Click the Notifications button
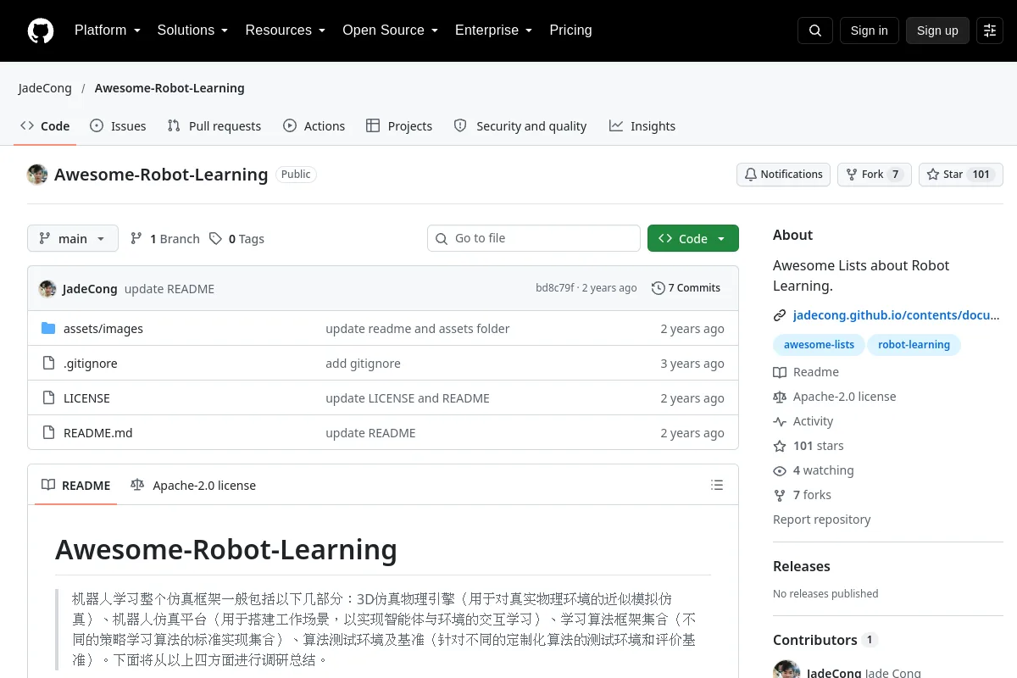1017x678 pixels. tap(783, 175)
